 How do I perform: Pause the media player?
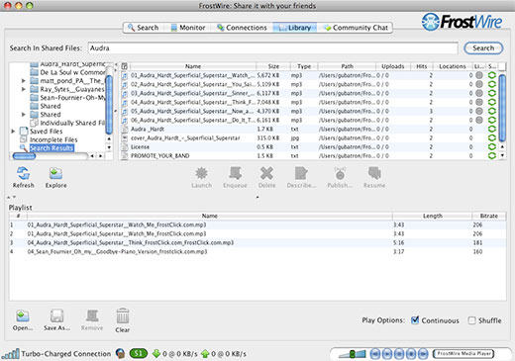(x=399, y=354)
